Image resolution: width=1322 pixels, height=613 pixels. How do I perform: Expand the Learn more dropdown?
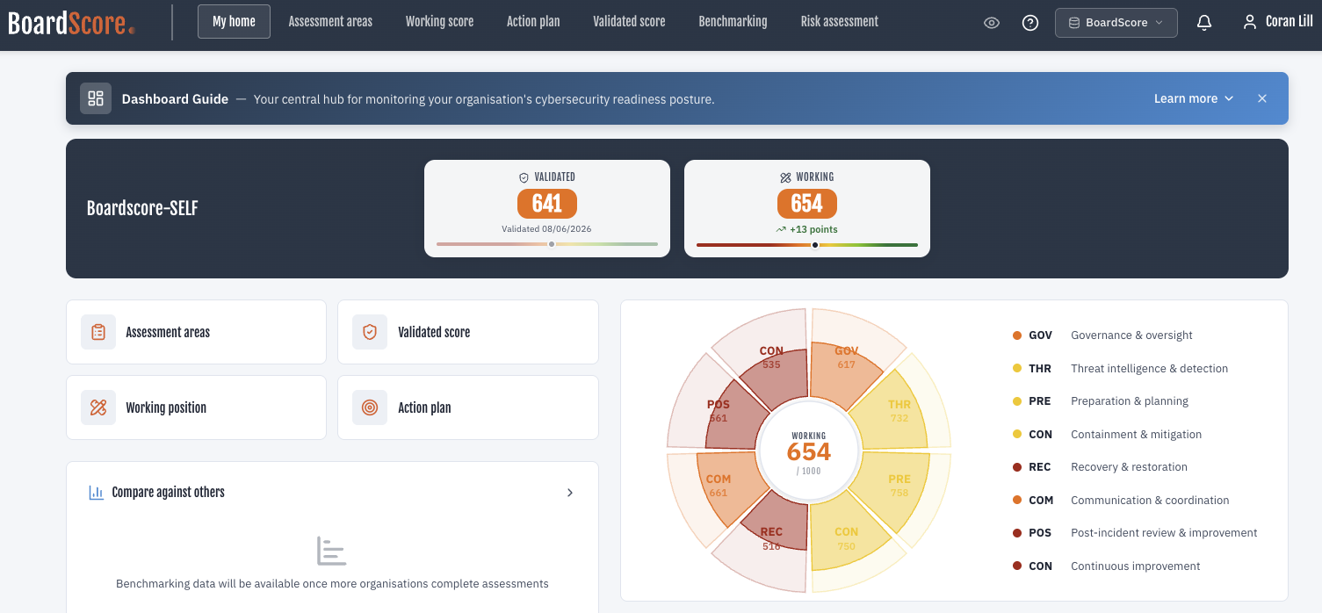click(x=1194, y=98)
